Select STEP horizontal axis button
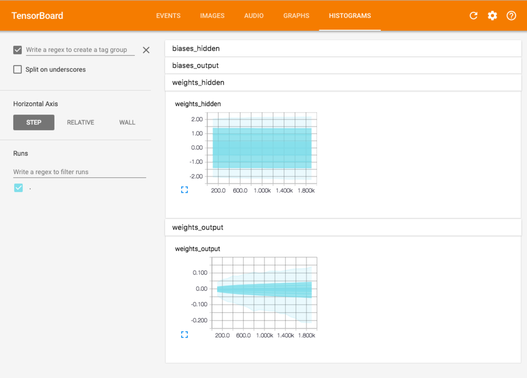Viewport: 527px width, 378px height. 33,122
